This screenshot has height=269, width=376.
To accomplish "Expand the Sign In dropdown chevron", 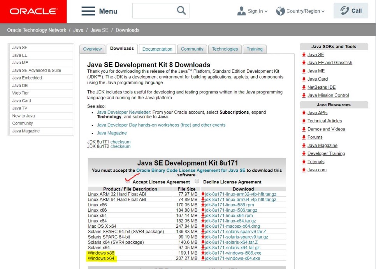I will pyautogui.click(x=266, y=11).
